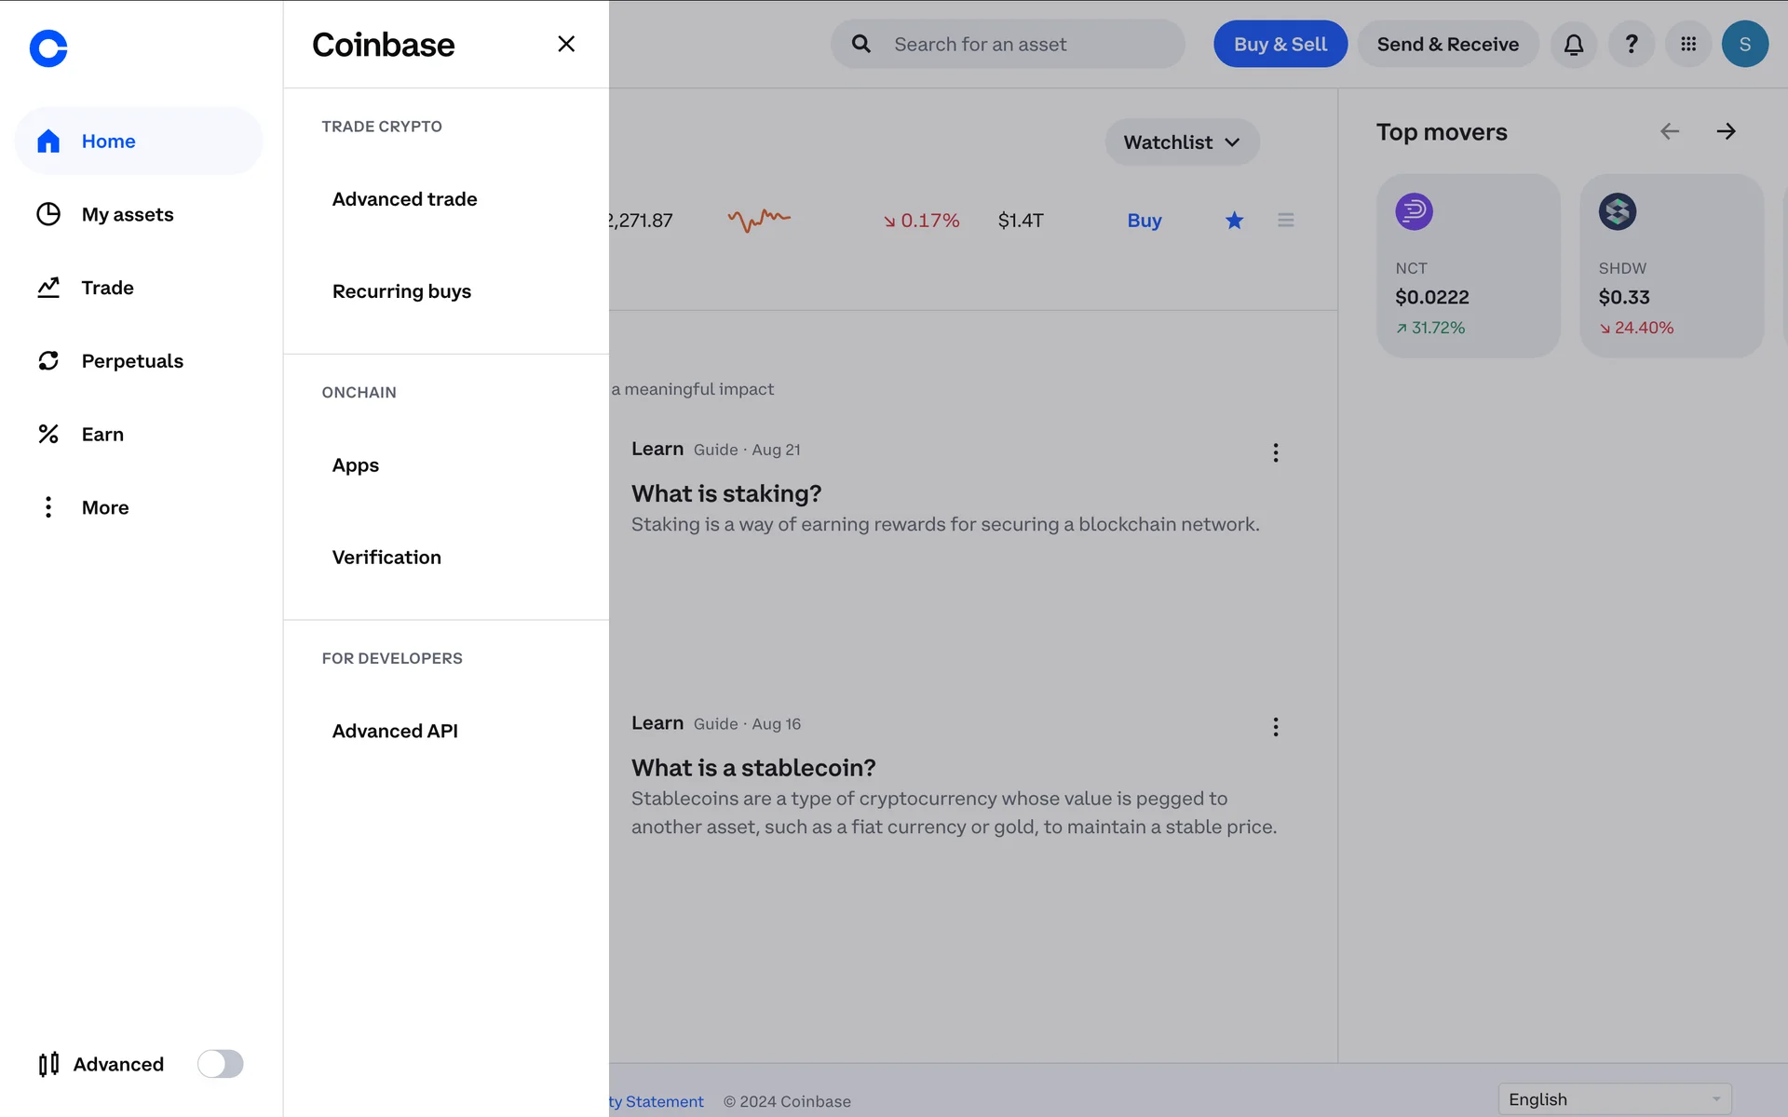
Task: Click the Buy & Sell button
Action: [1280, 44]
